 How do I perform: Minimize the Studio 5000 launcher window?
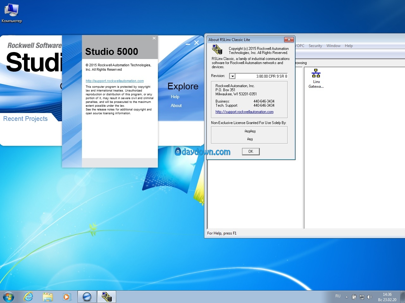click(188, 44)
